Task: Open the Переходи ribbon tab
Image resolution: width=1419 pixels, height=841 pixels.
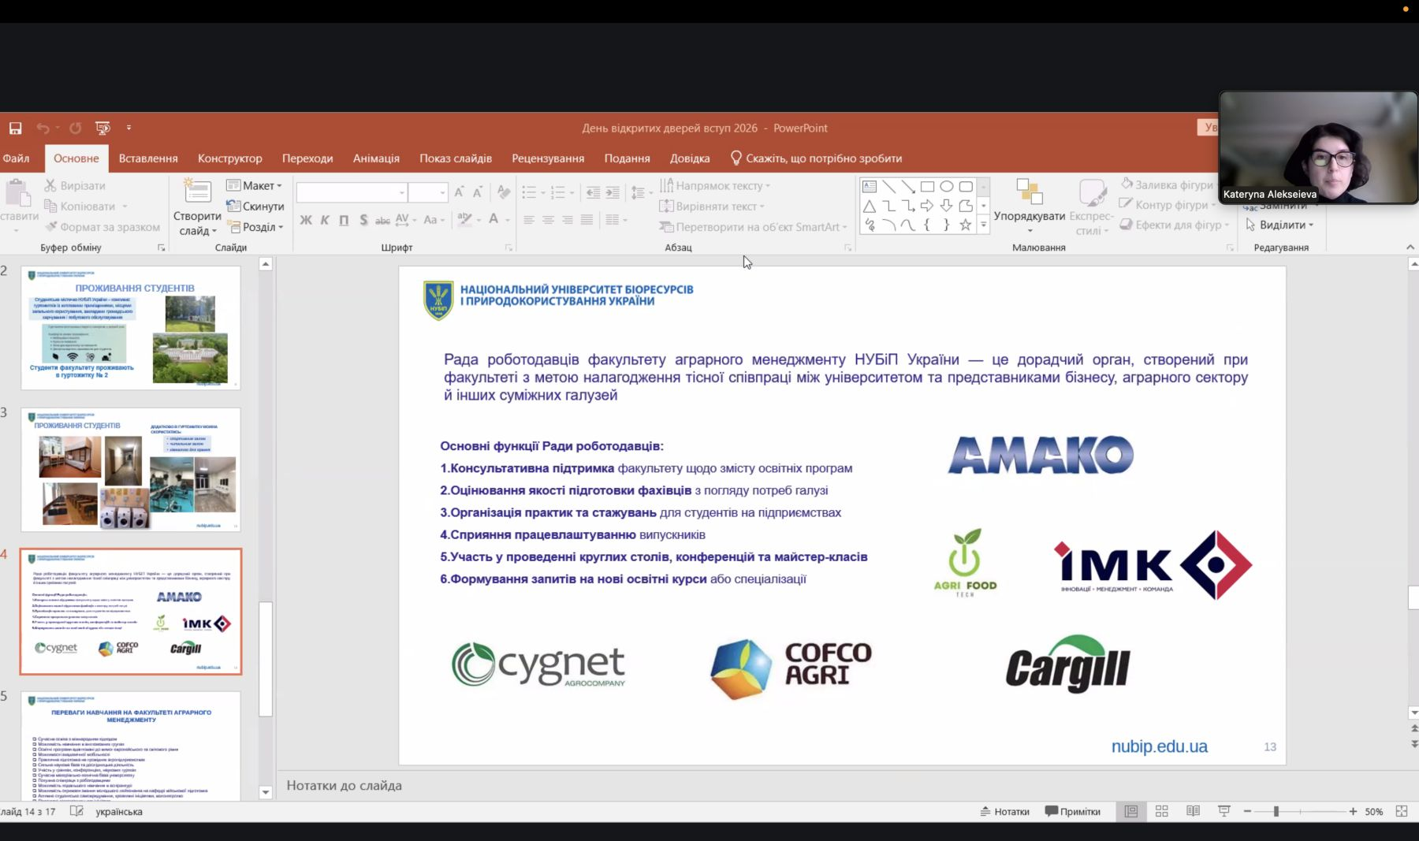Action: pyautogui.click(x=307, y=158)
